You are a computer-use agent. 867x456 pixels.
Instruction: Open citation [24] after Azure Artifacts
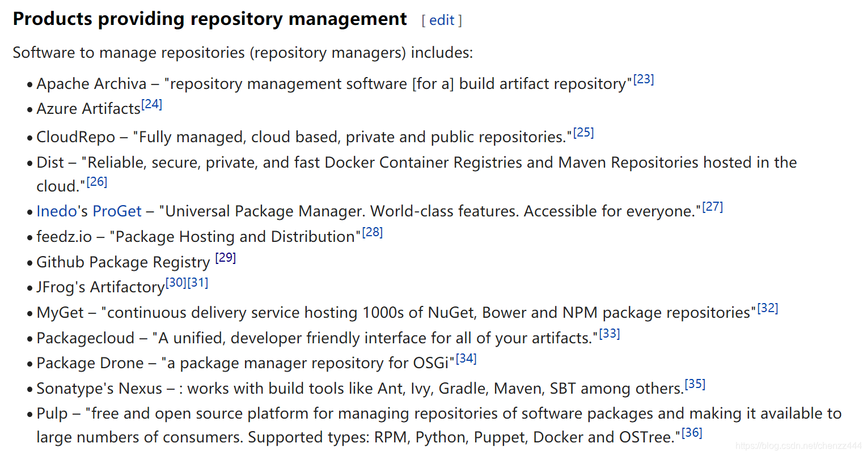pyautogui.click(x=151, y=104)
